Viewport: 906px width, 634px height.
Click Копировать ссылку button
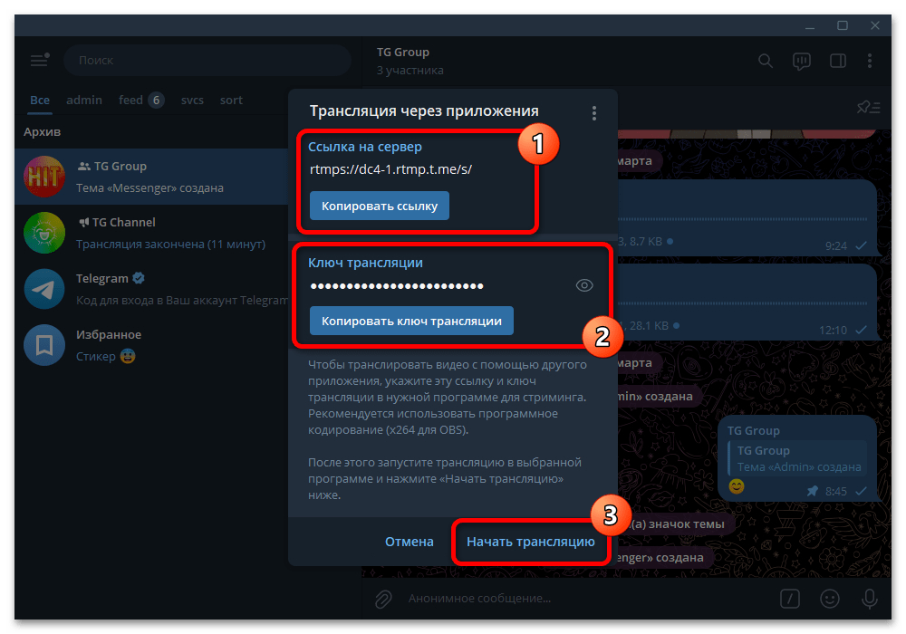pos(379,206)
